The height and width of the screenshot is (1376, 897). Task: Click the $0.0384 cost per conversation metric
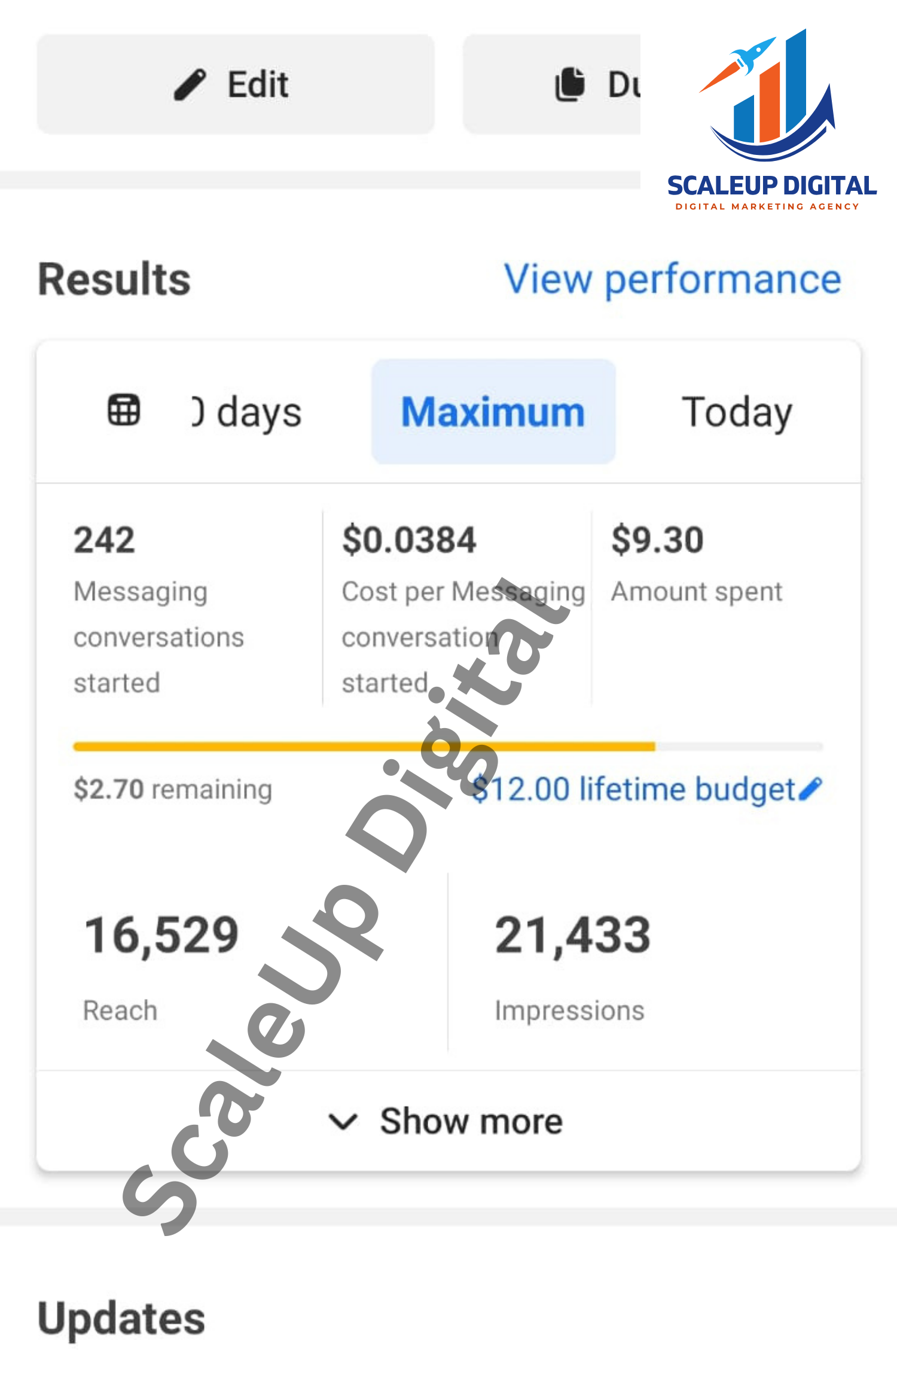[x=410, y=540]
